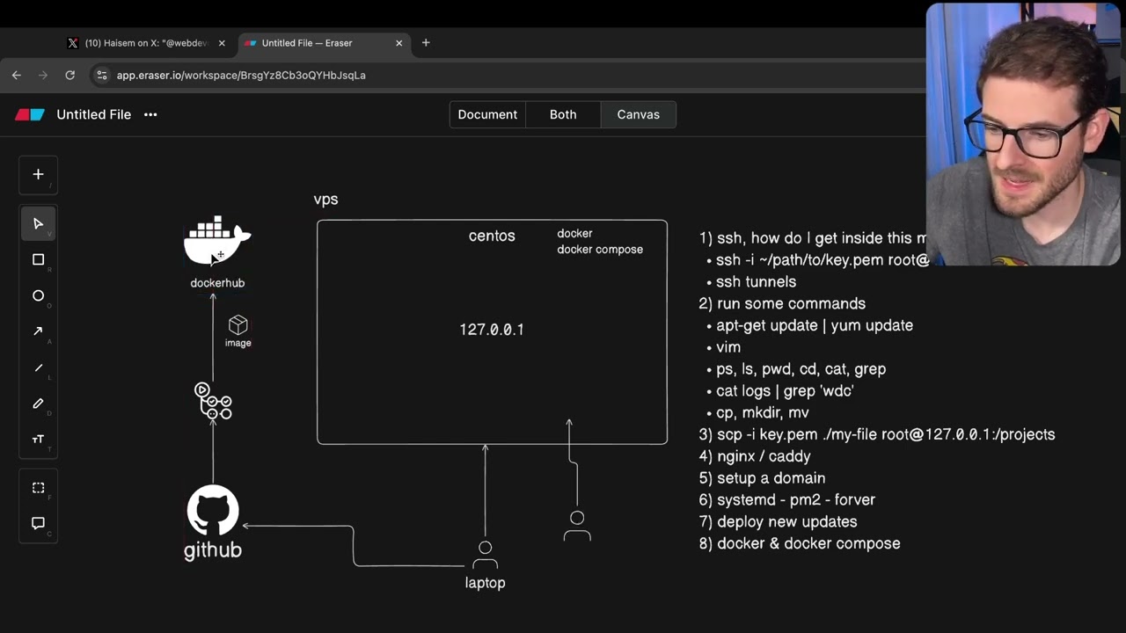Select the comment tool
Screen dimensions: 1126x633
pyautogui.click(x=38, y=523)
